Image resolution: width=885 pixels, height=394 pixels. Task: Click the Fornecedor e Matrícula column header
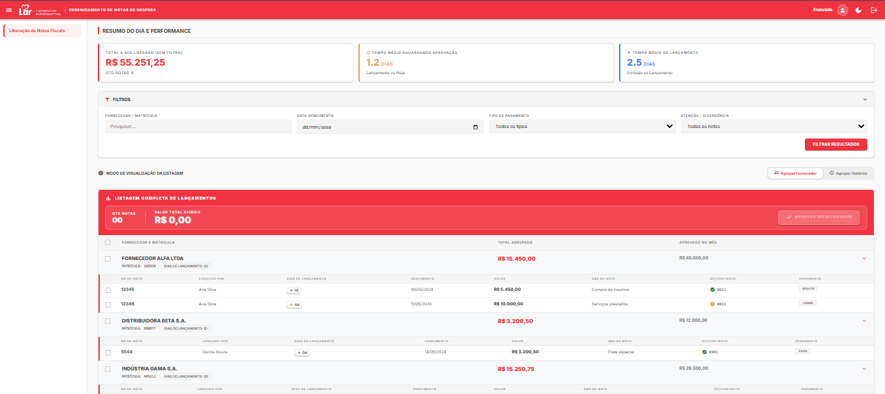[x=148, y=242]
